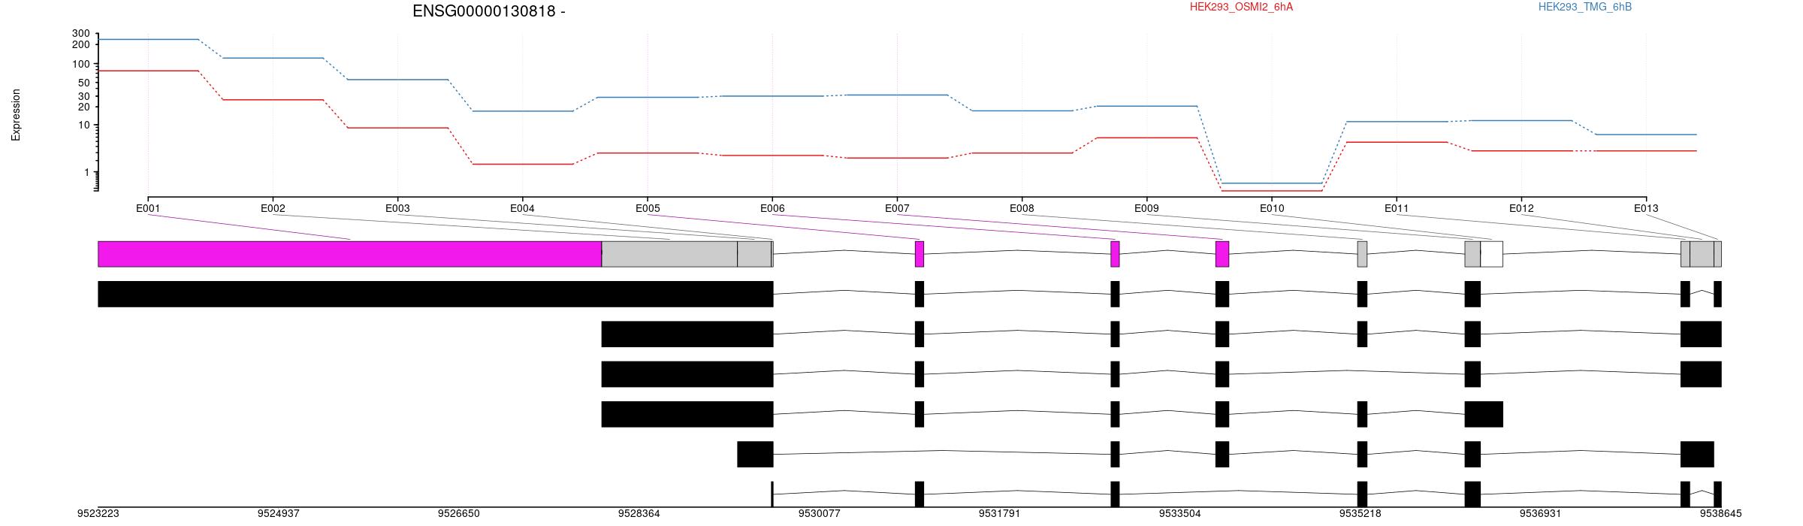Image resolution: width=1803 pixels, height=526 pixels.
Task: Click genomic coordinate 9526650
Action: click(459, 514)
